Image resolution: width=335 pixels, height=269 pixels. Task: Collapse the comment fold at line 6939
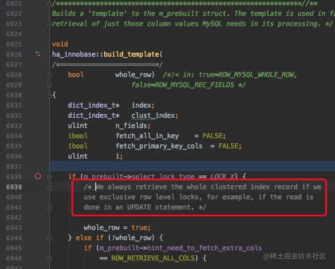click(49, 187)
